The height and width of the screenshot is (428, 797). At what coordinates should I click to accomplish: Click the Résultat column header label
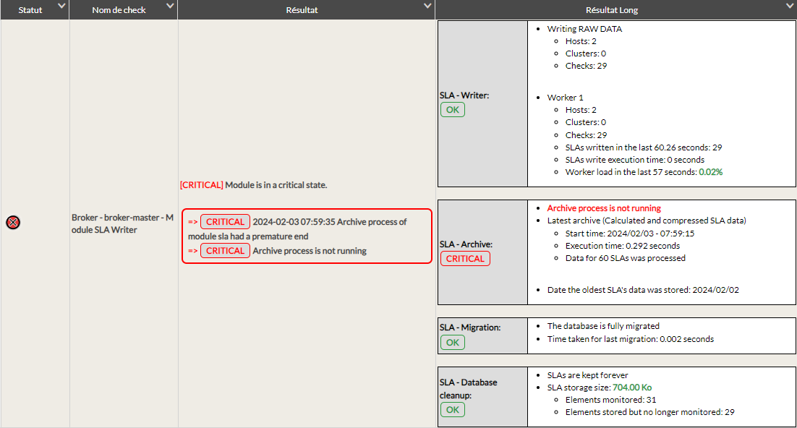pos(302,10)
